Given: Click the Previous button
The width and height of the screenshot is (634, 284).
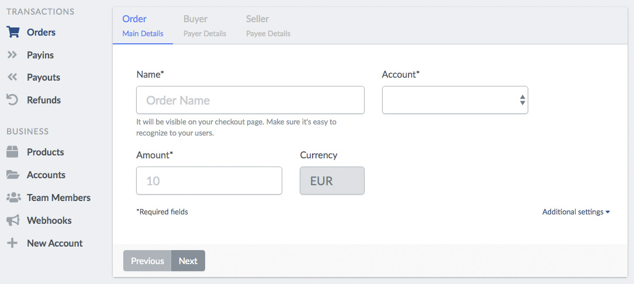Looking at the screenshot, I should (x=147, y=261).
